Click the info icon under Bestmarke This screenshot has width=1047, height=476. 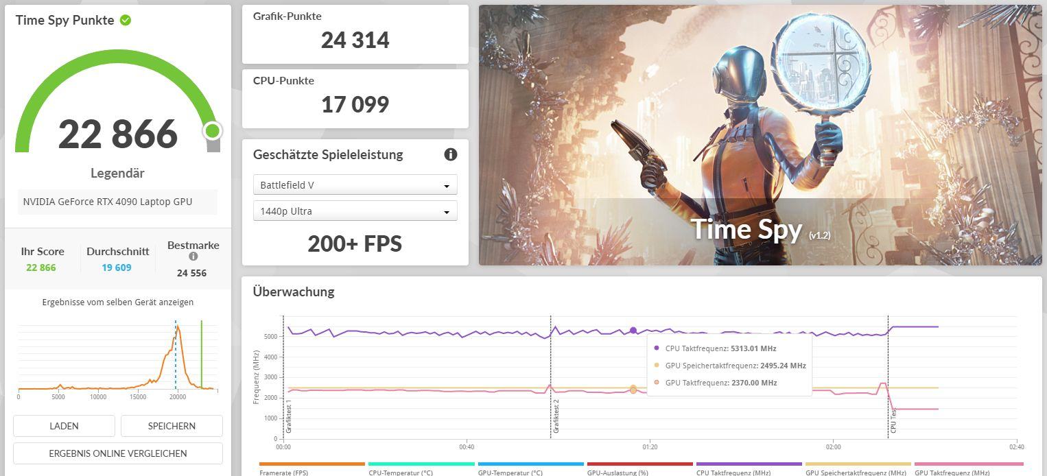[193, 257]
